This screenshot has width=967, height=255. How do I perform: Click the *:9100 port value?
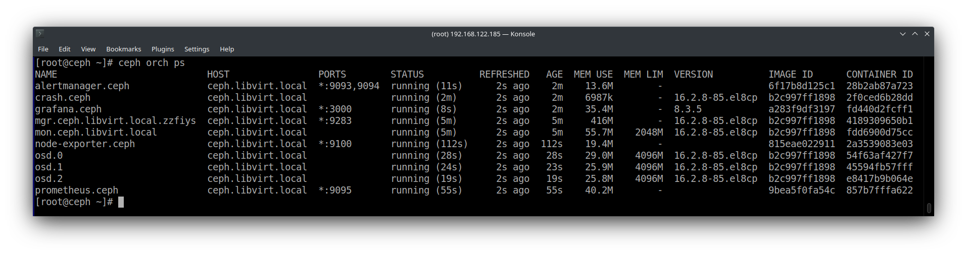click(335, 144)
